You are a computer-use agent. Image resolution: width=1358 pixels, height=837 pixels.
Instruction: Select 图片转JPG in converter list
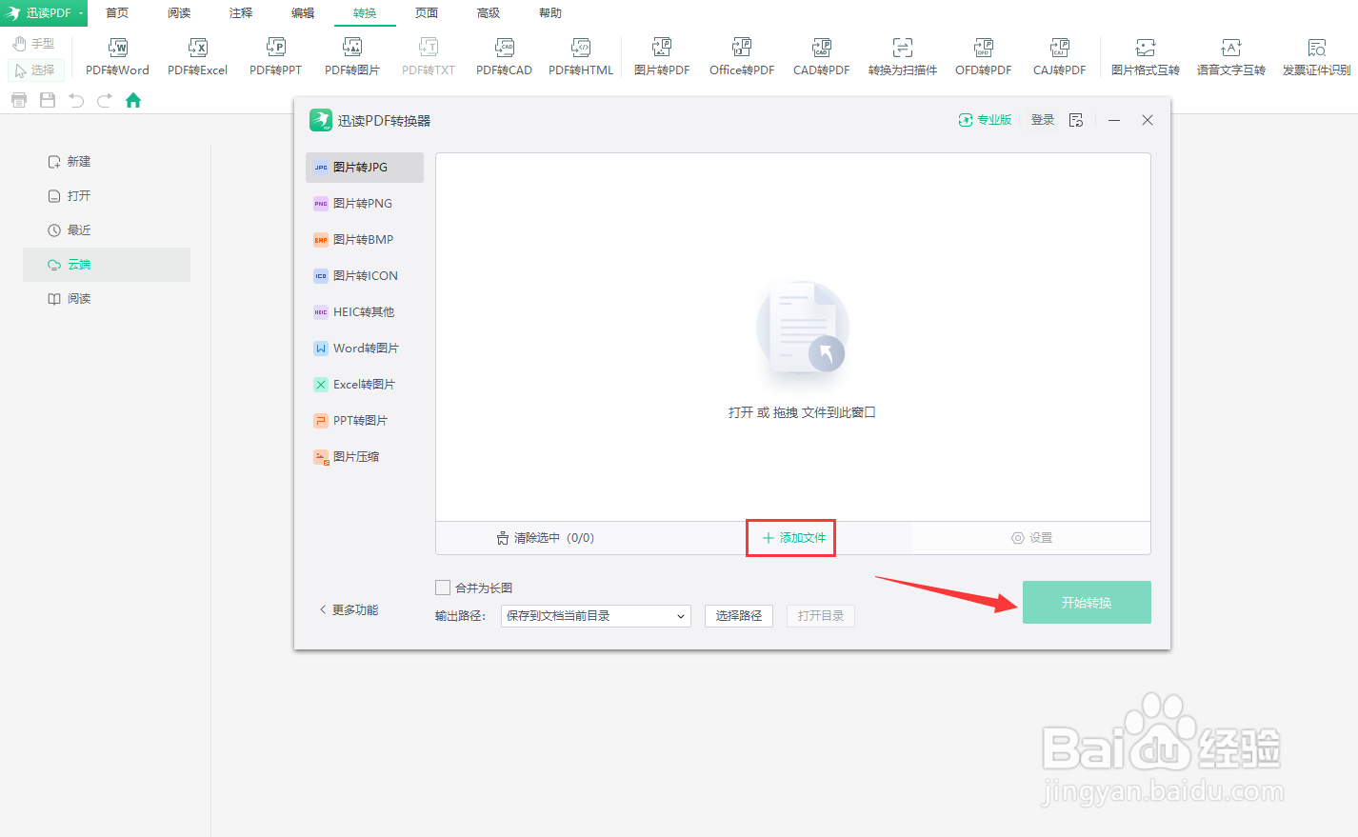[x=365, y=168]
